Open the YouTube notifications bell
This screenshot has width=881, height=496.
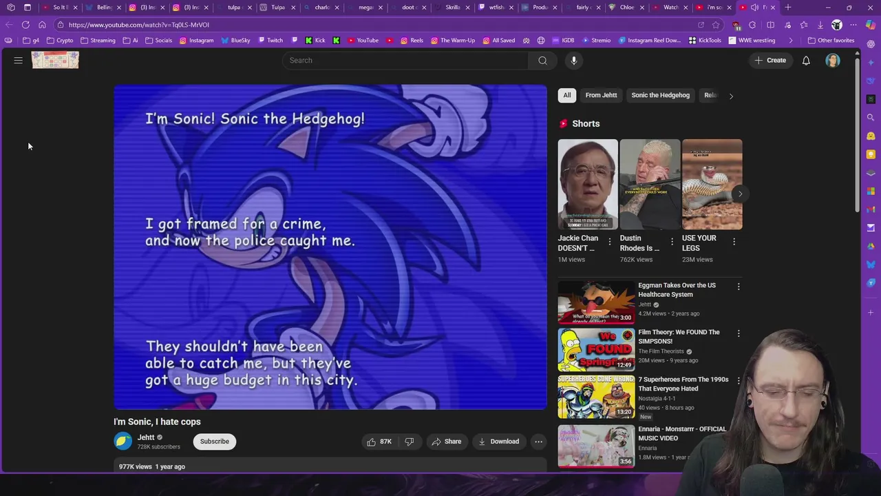click(x=806, y=61)
